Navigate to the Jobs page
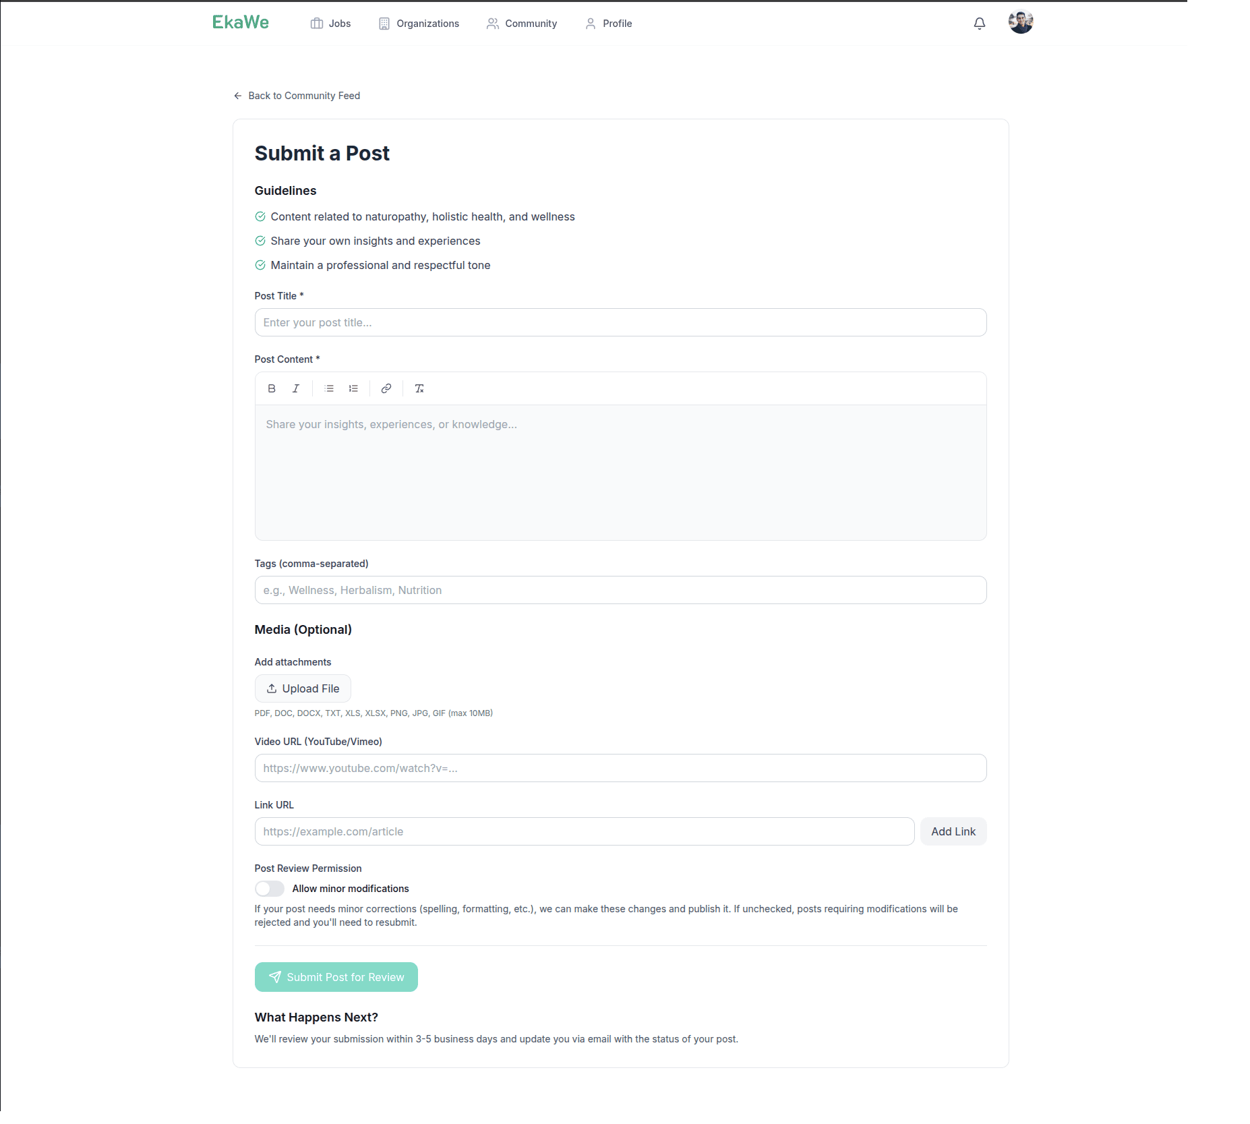The width and height of the screenshot is (1250, 1124). point(338,23)
